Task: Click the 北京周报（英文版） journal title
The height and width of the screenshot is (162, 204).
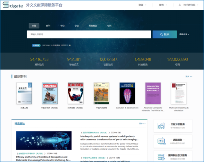Action: (75, 108)
